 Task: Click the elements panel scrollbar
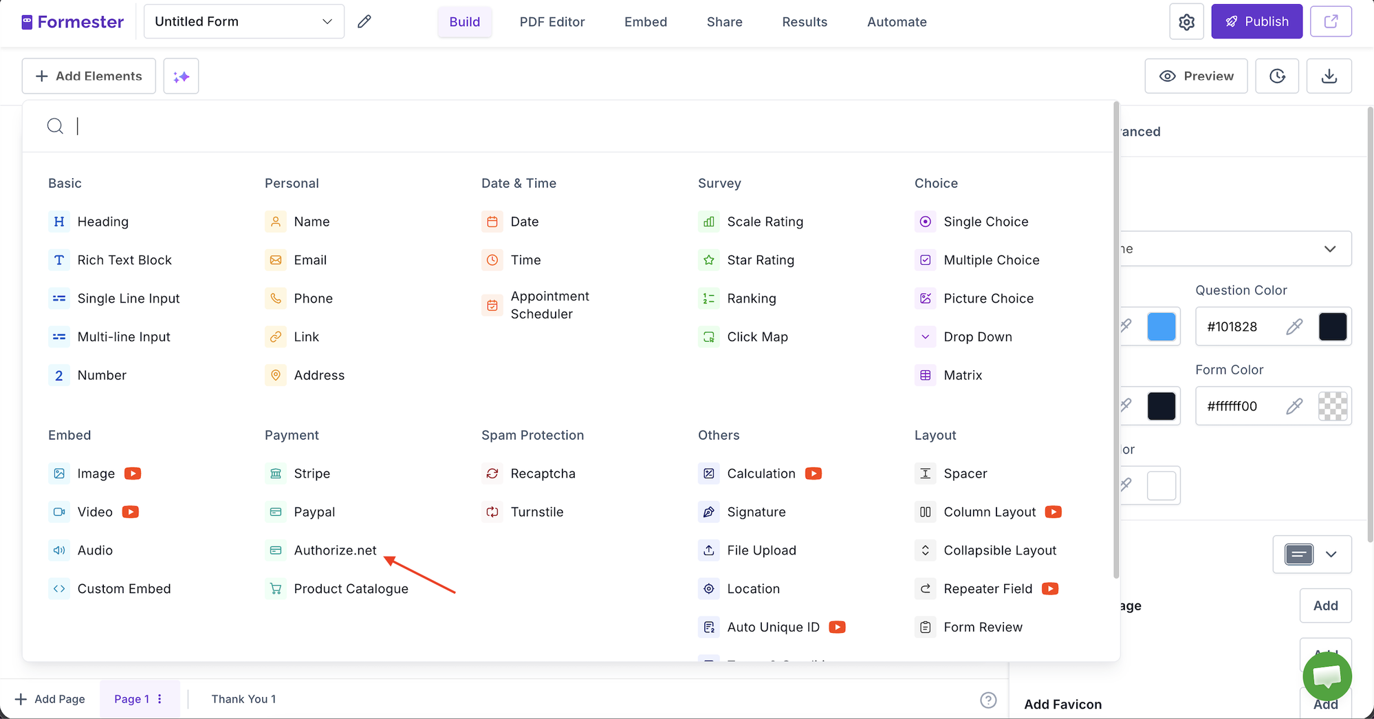pyautogui.click(x=1116, y=340)
